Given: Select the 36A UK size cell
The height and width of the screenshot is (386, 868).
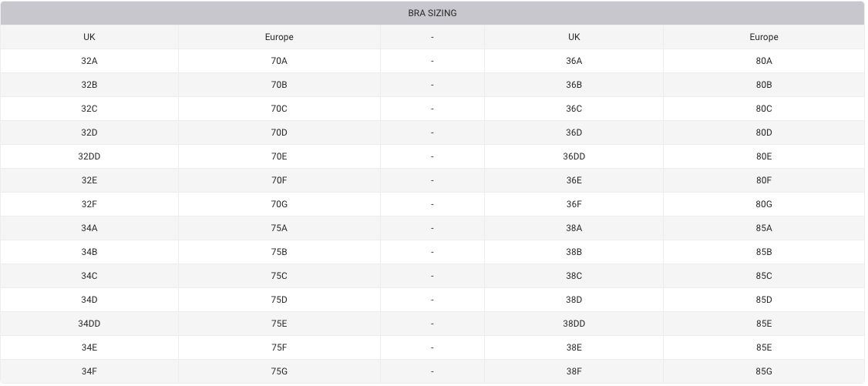Looking at the screenshot, I should [574, 61].
